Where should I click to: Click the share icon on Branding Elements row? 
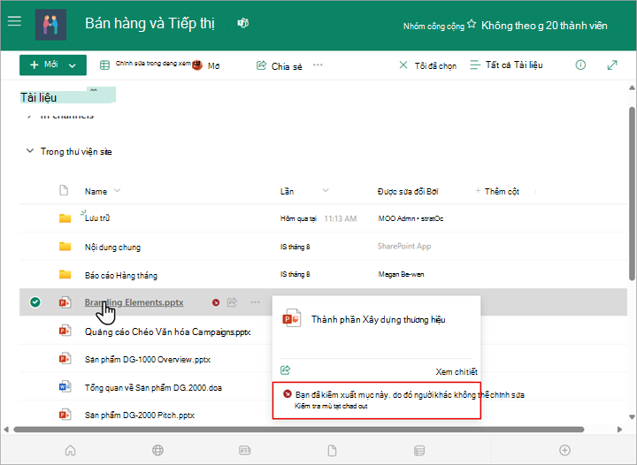(232, 301)
